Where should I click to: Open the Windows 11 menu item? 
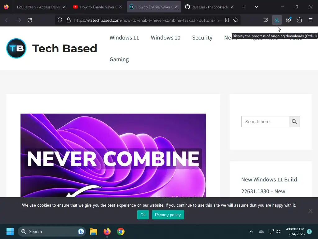pos(124,38)
